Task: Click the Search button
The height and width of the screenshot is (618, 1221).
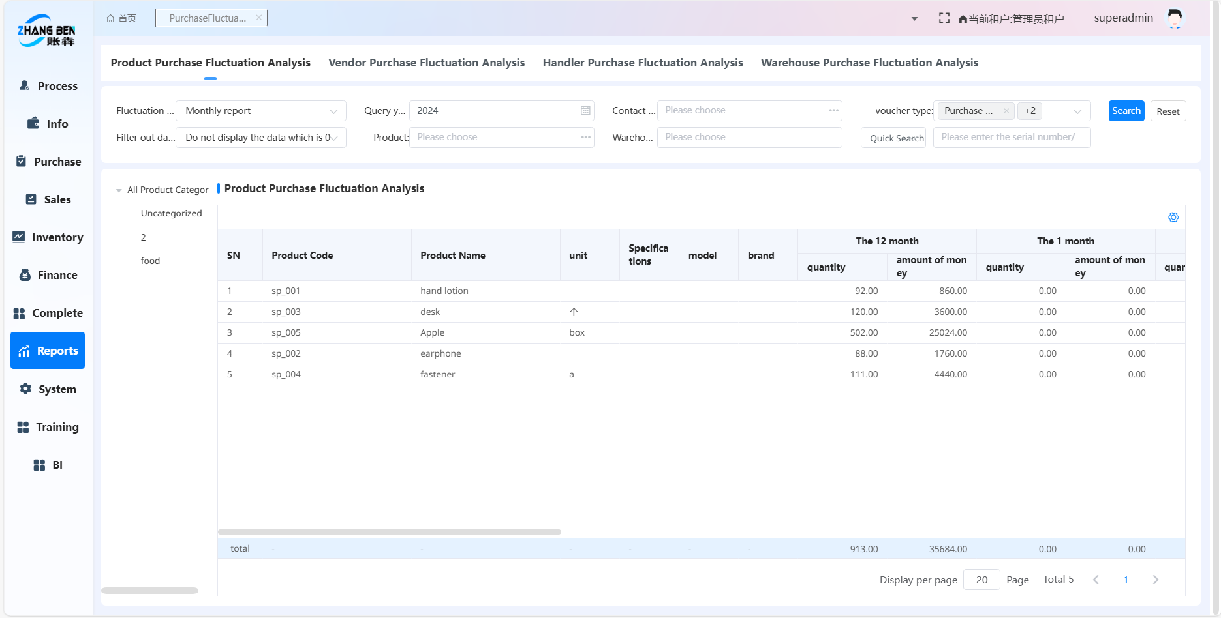Action: 1126,111
